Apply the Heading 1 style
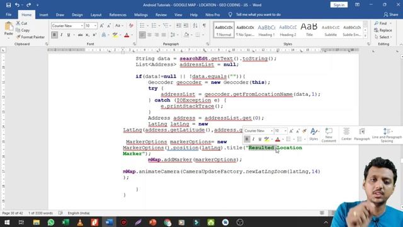Screen dimensions: 403x227 (x=266, y=30)
